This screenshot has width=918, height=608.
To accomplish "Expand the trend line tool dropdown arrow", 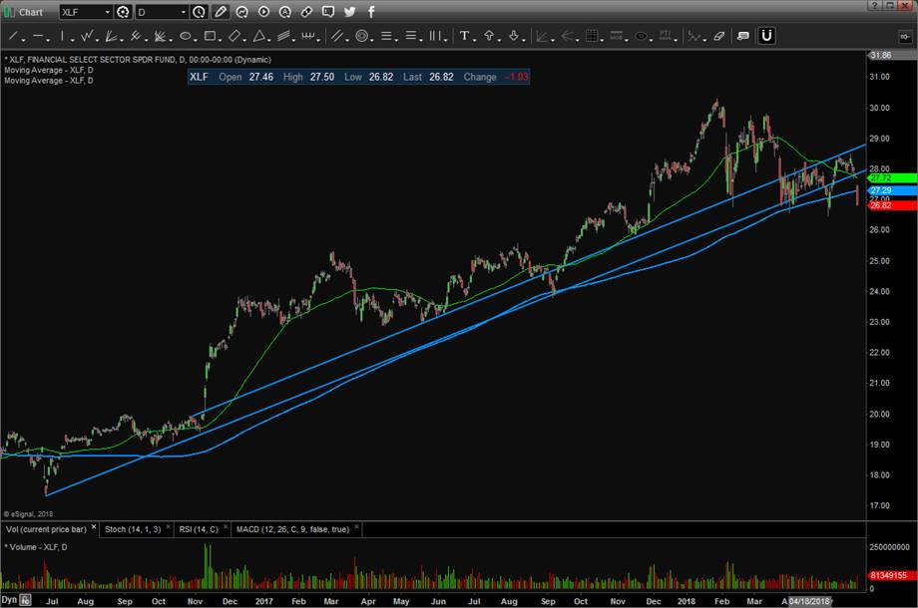I will click(x=23, y=39).
